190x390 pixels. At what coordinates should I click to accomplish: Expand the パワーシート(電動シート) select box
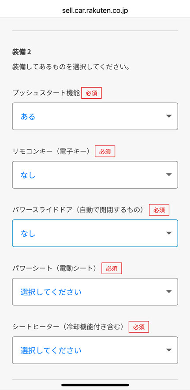click(x=95, y=292)
